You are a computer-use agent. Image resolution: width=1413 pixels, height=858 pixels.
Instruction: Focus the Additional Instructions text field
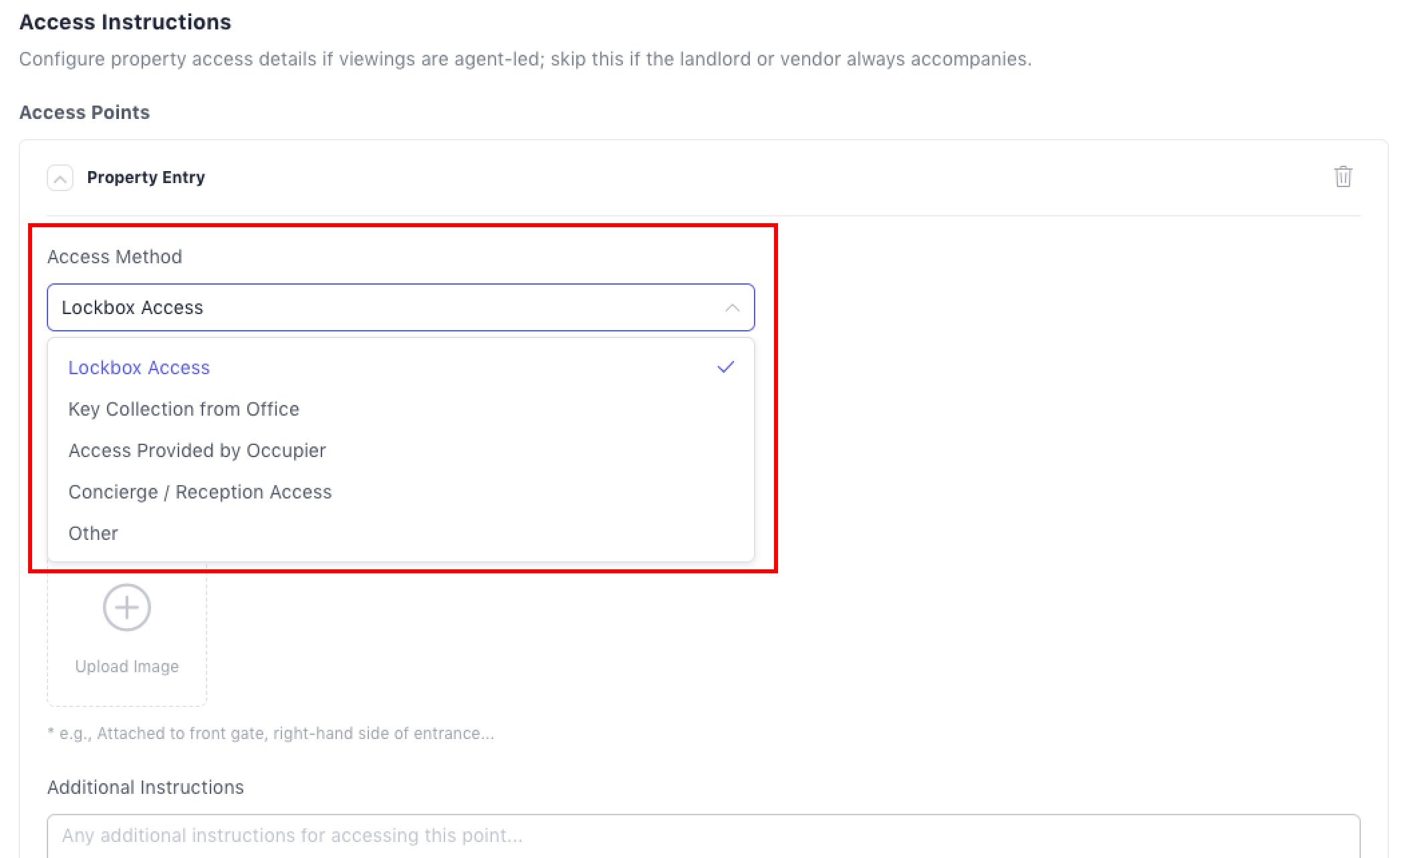point(703,835)
